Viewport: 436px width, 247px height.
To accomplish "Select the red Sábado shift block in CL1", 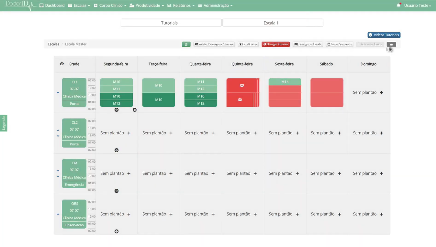I will [x=327, y=92].
